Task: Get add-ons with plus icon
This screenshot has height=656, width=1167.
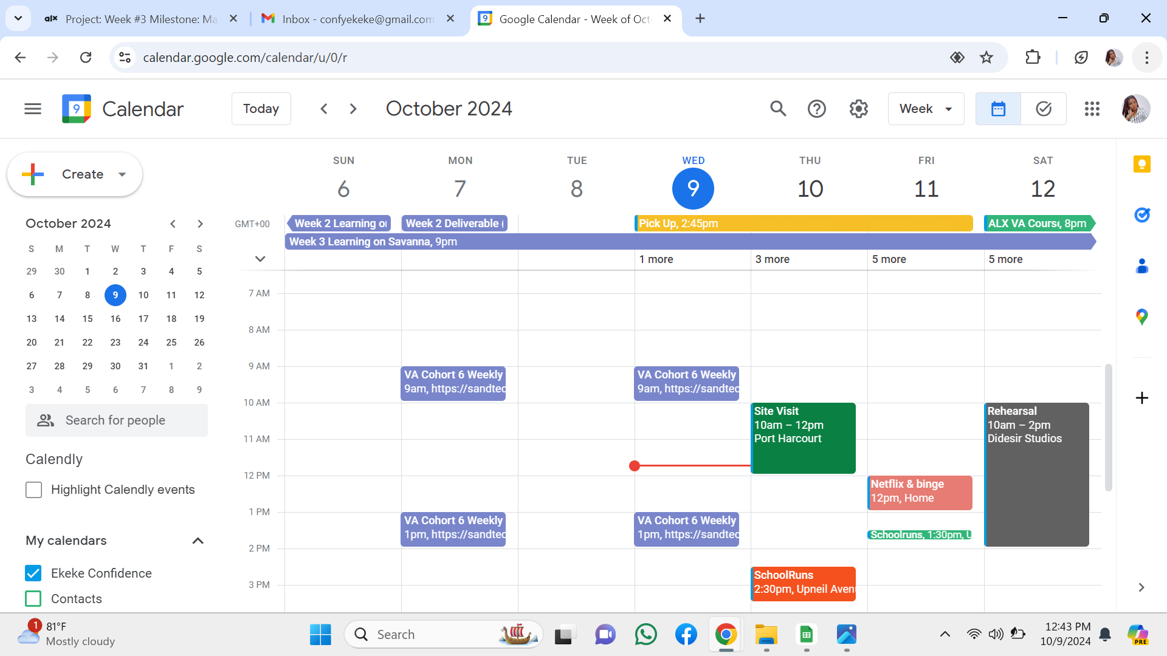Action: (1142, 398)
